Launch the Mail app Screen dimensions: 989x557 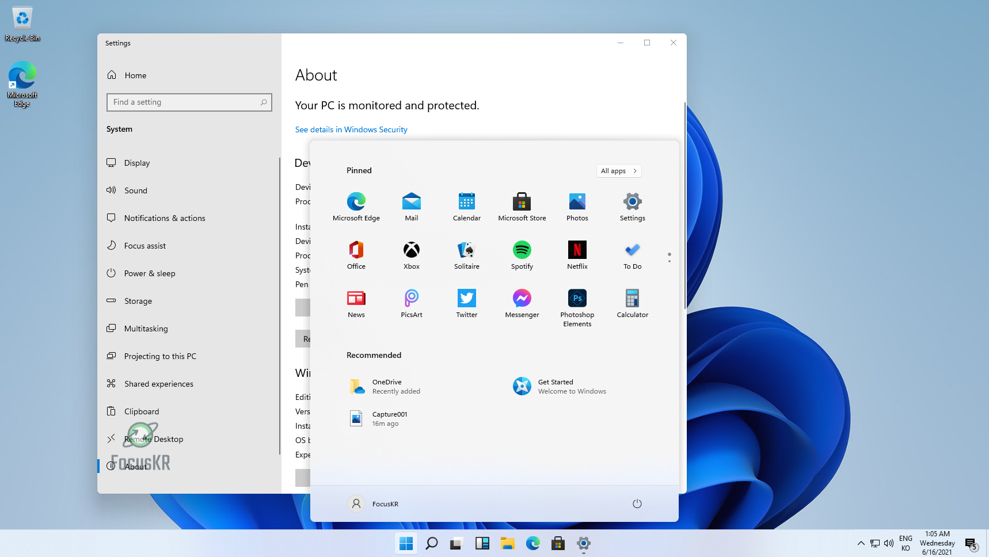point(412,207)
